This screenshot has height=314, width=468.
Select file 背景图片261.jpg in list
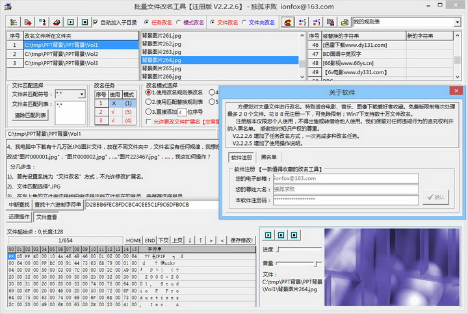pyautogui.click(x=220, y=36)
